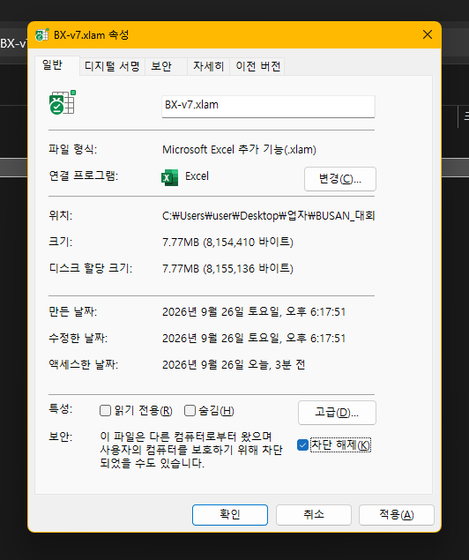Click the Excel program name text
This screenshot has width=469, height=560.
coord(197,176)
